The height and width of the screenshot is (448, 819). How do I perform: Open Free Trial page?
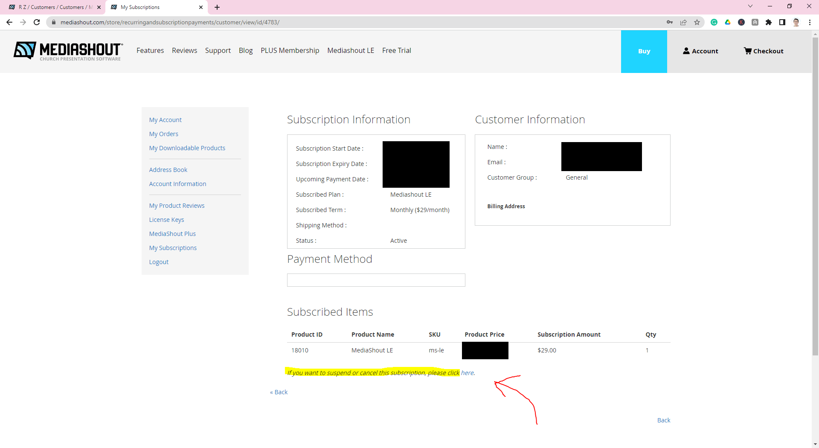point(397,50)
